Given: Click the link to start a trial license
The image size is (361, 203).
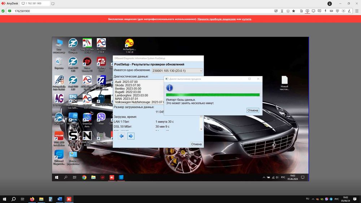Looking at the screenshot, I should pos(217,19).
